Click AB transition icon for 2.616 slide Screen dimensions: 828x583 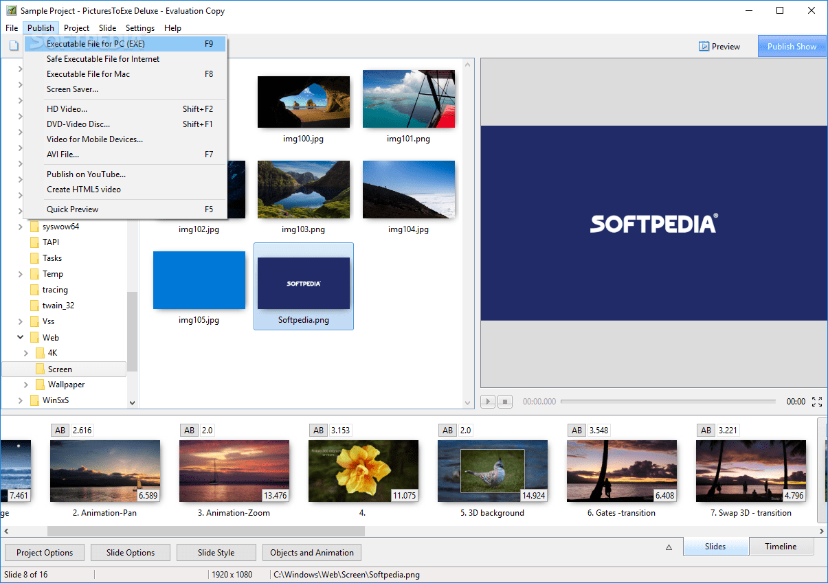[x=60, y=431]
